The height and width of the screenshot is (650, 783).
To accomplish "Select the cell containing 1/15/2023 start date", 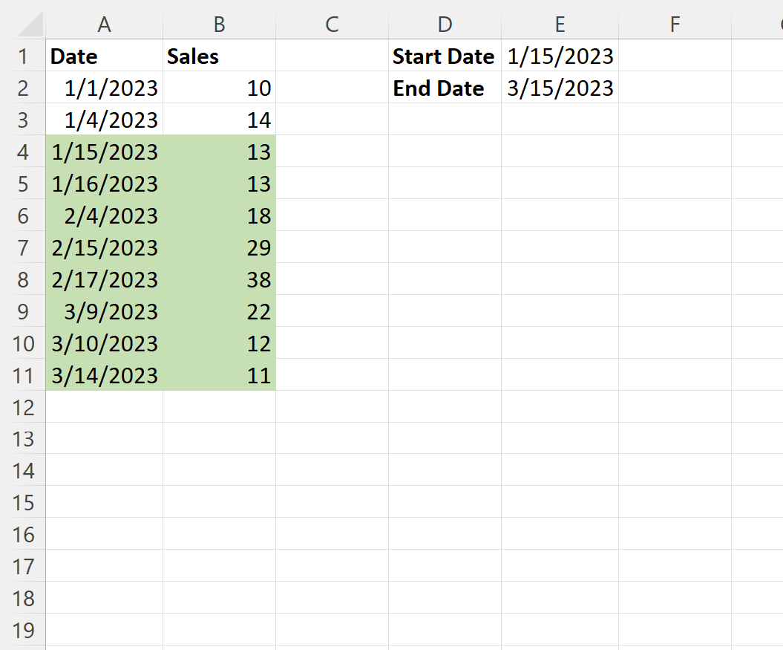I will tap(559, 56).
